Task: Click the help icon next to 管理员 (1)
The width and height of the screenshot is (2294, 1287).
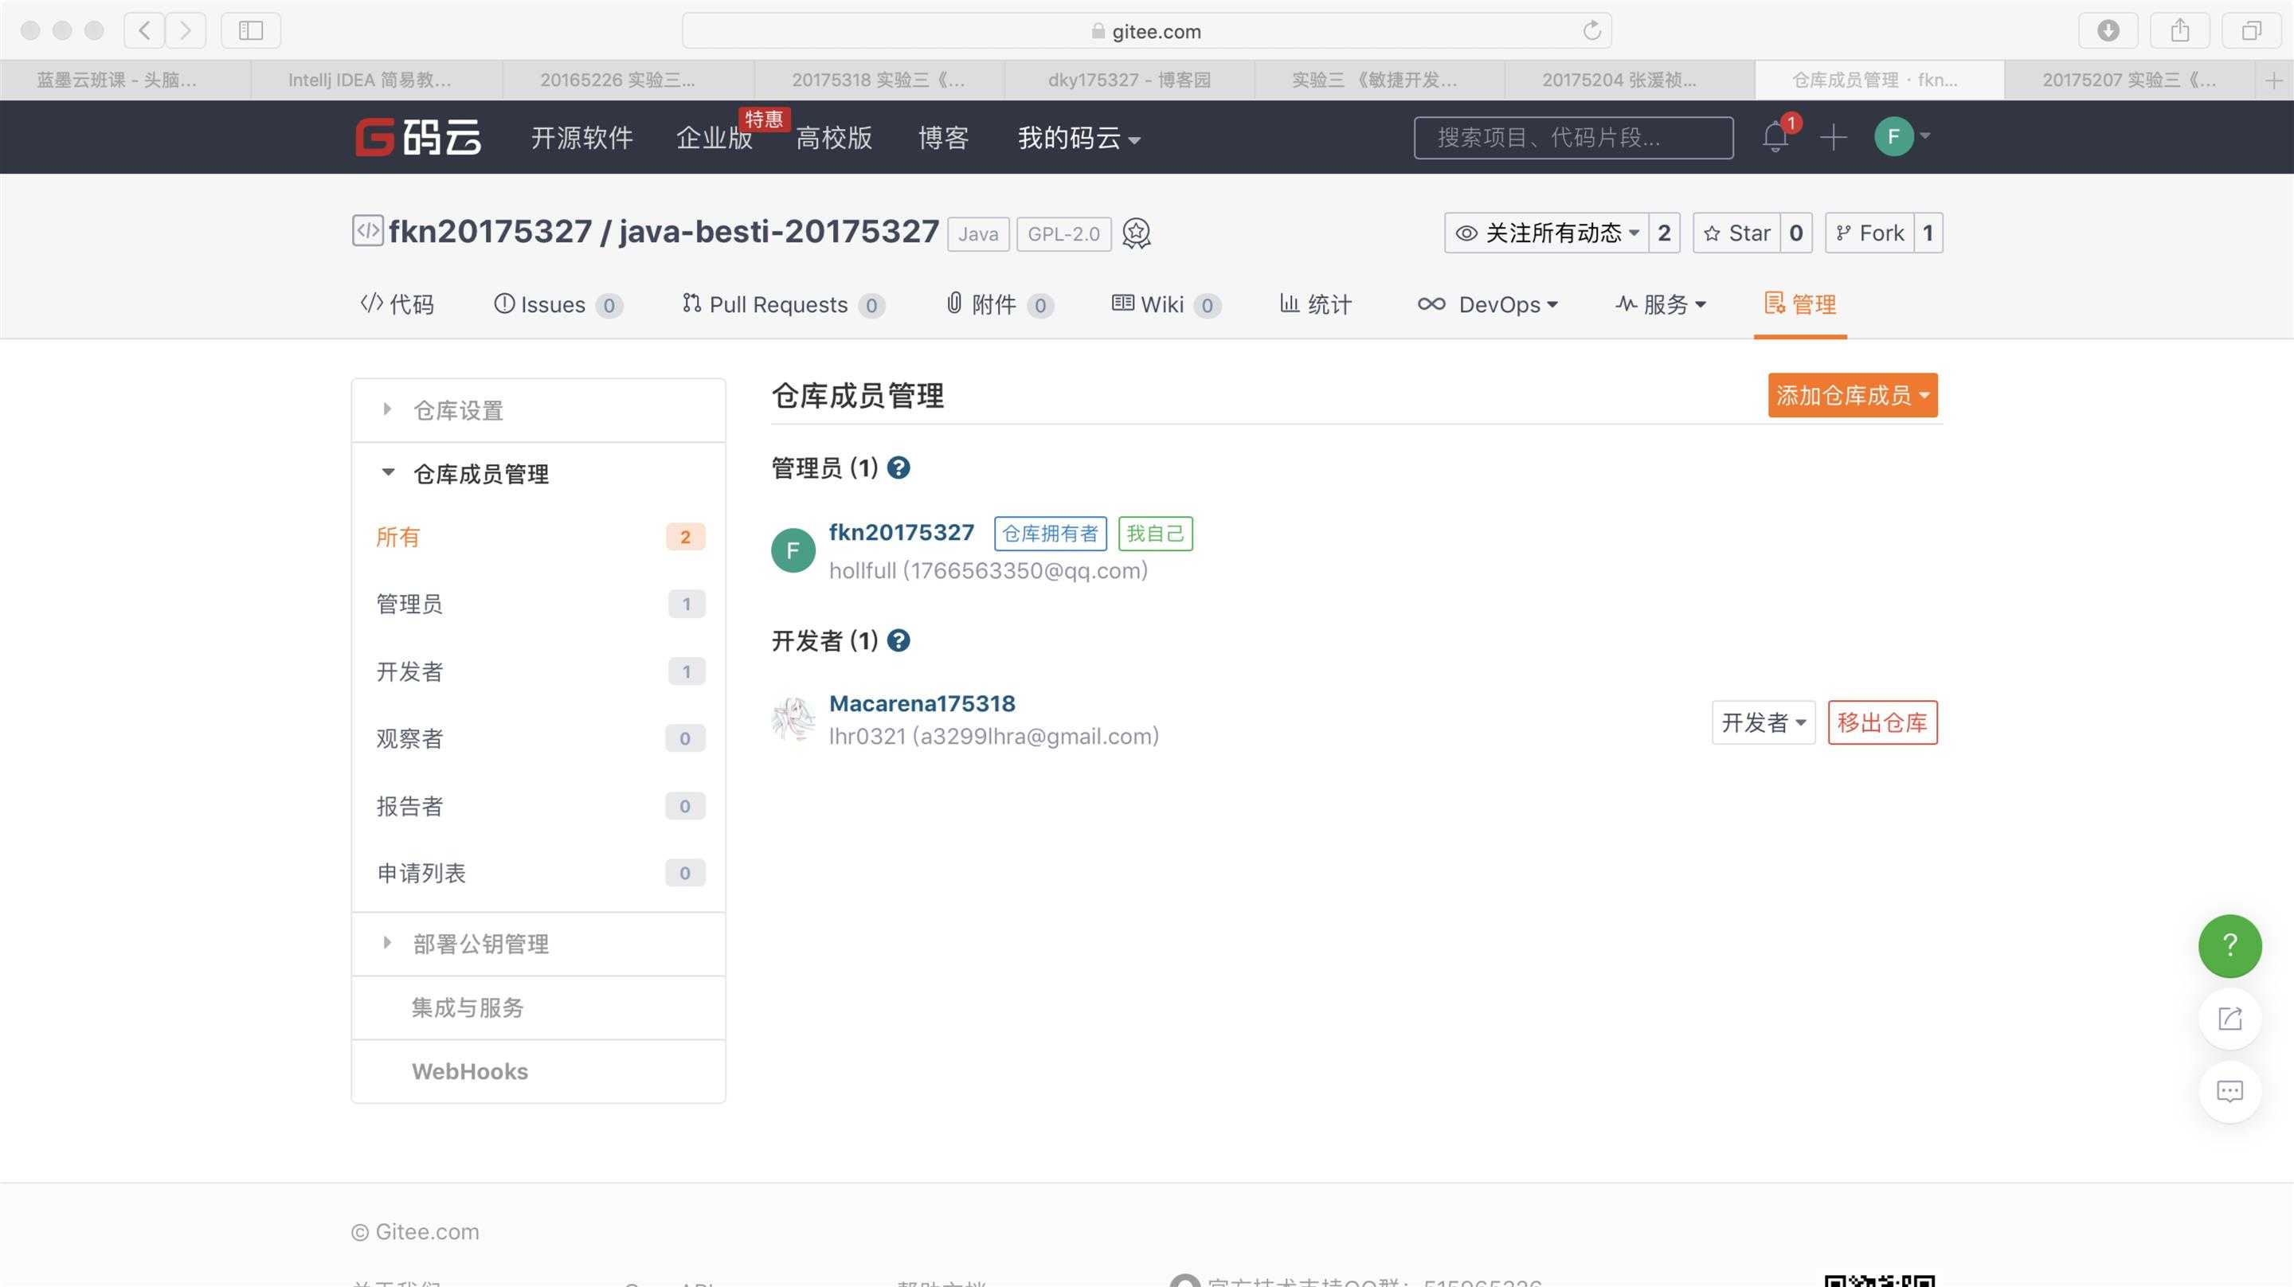Action: point(898,467)
